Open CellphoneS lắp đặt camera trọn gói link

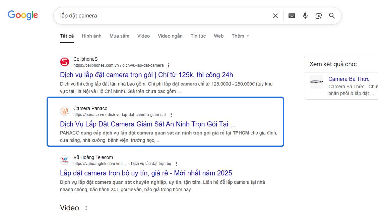click(x=146, y=75)
